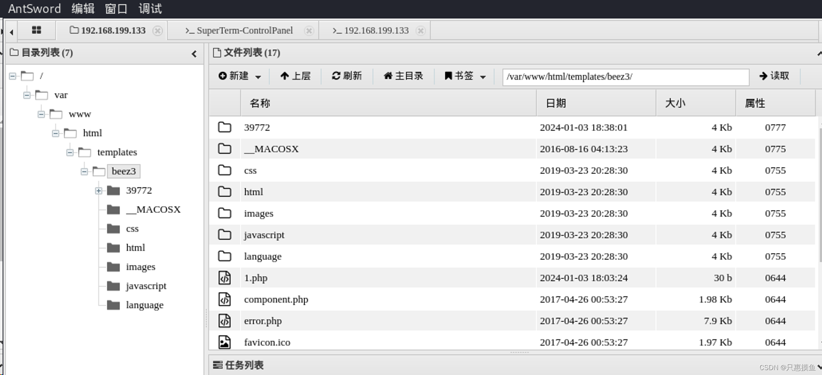Close the 192.168.199.133 terminal tab
The height and width of the screenshot is (375, 822).
pyautogui.click(x=420, y=31)
